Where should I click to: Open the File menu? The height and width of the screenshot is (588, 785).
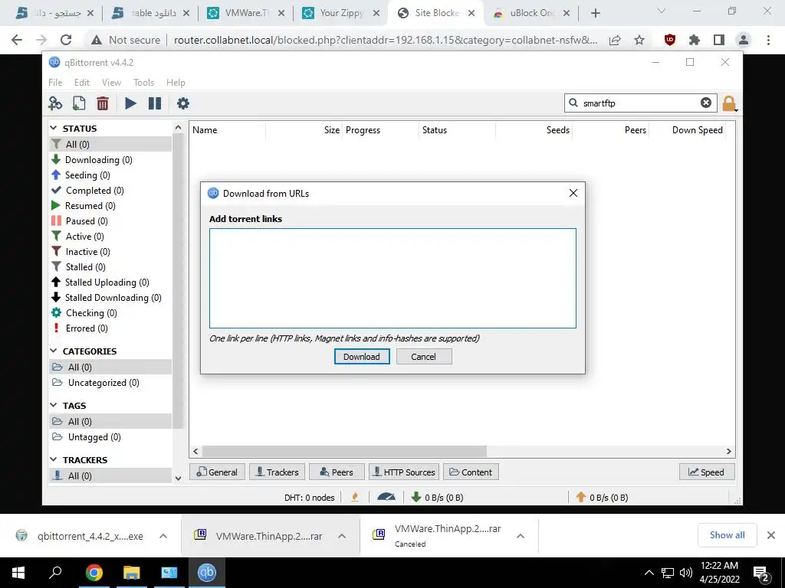click(55, 82)
